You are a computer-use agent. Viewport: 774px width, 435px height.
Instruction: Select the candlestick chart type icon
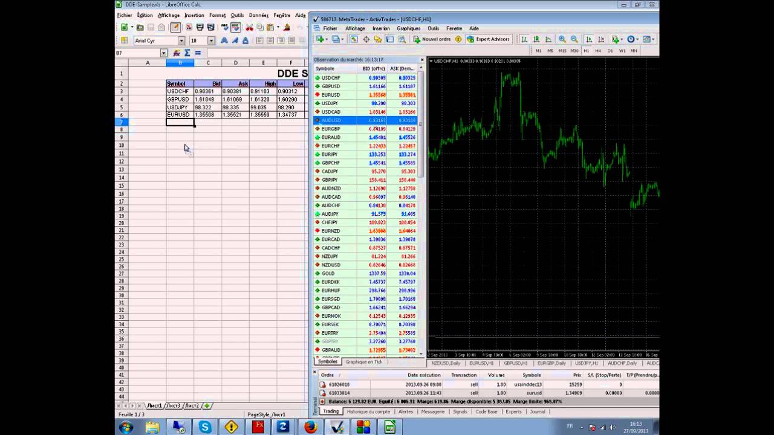pyautogui.click(x=536, y=39)
